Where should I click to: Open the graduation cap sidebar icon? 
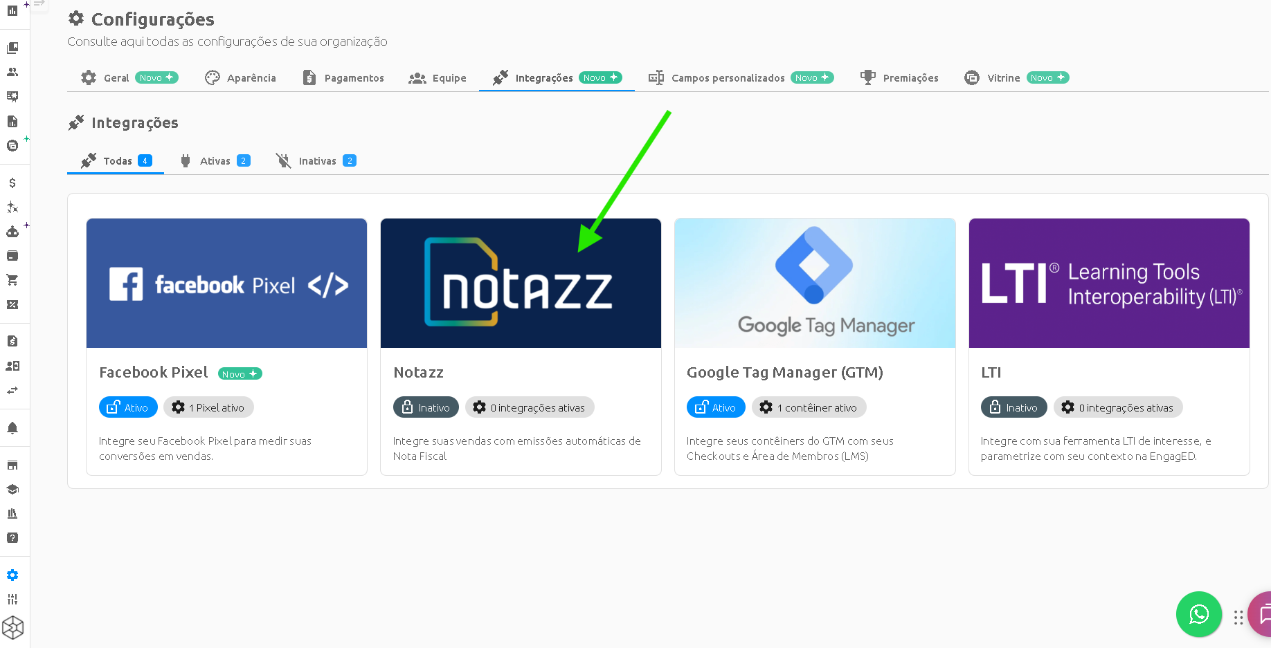coord(12,489)
